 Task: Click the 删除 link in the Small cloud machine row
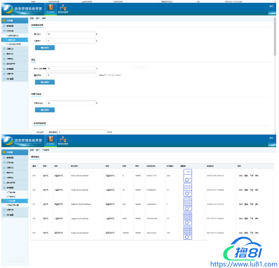246,190
